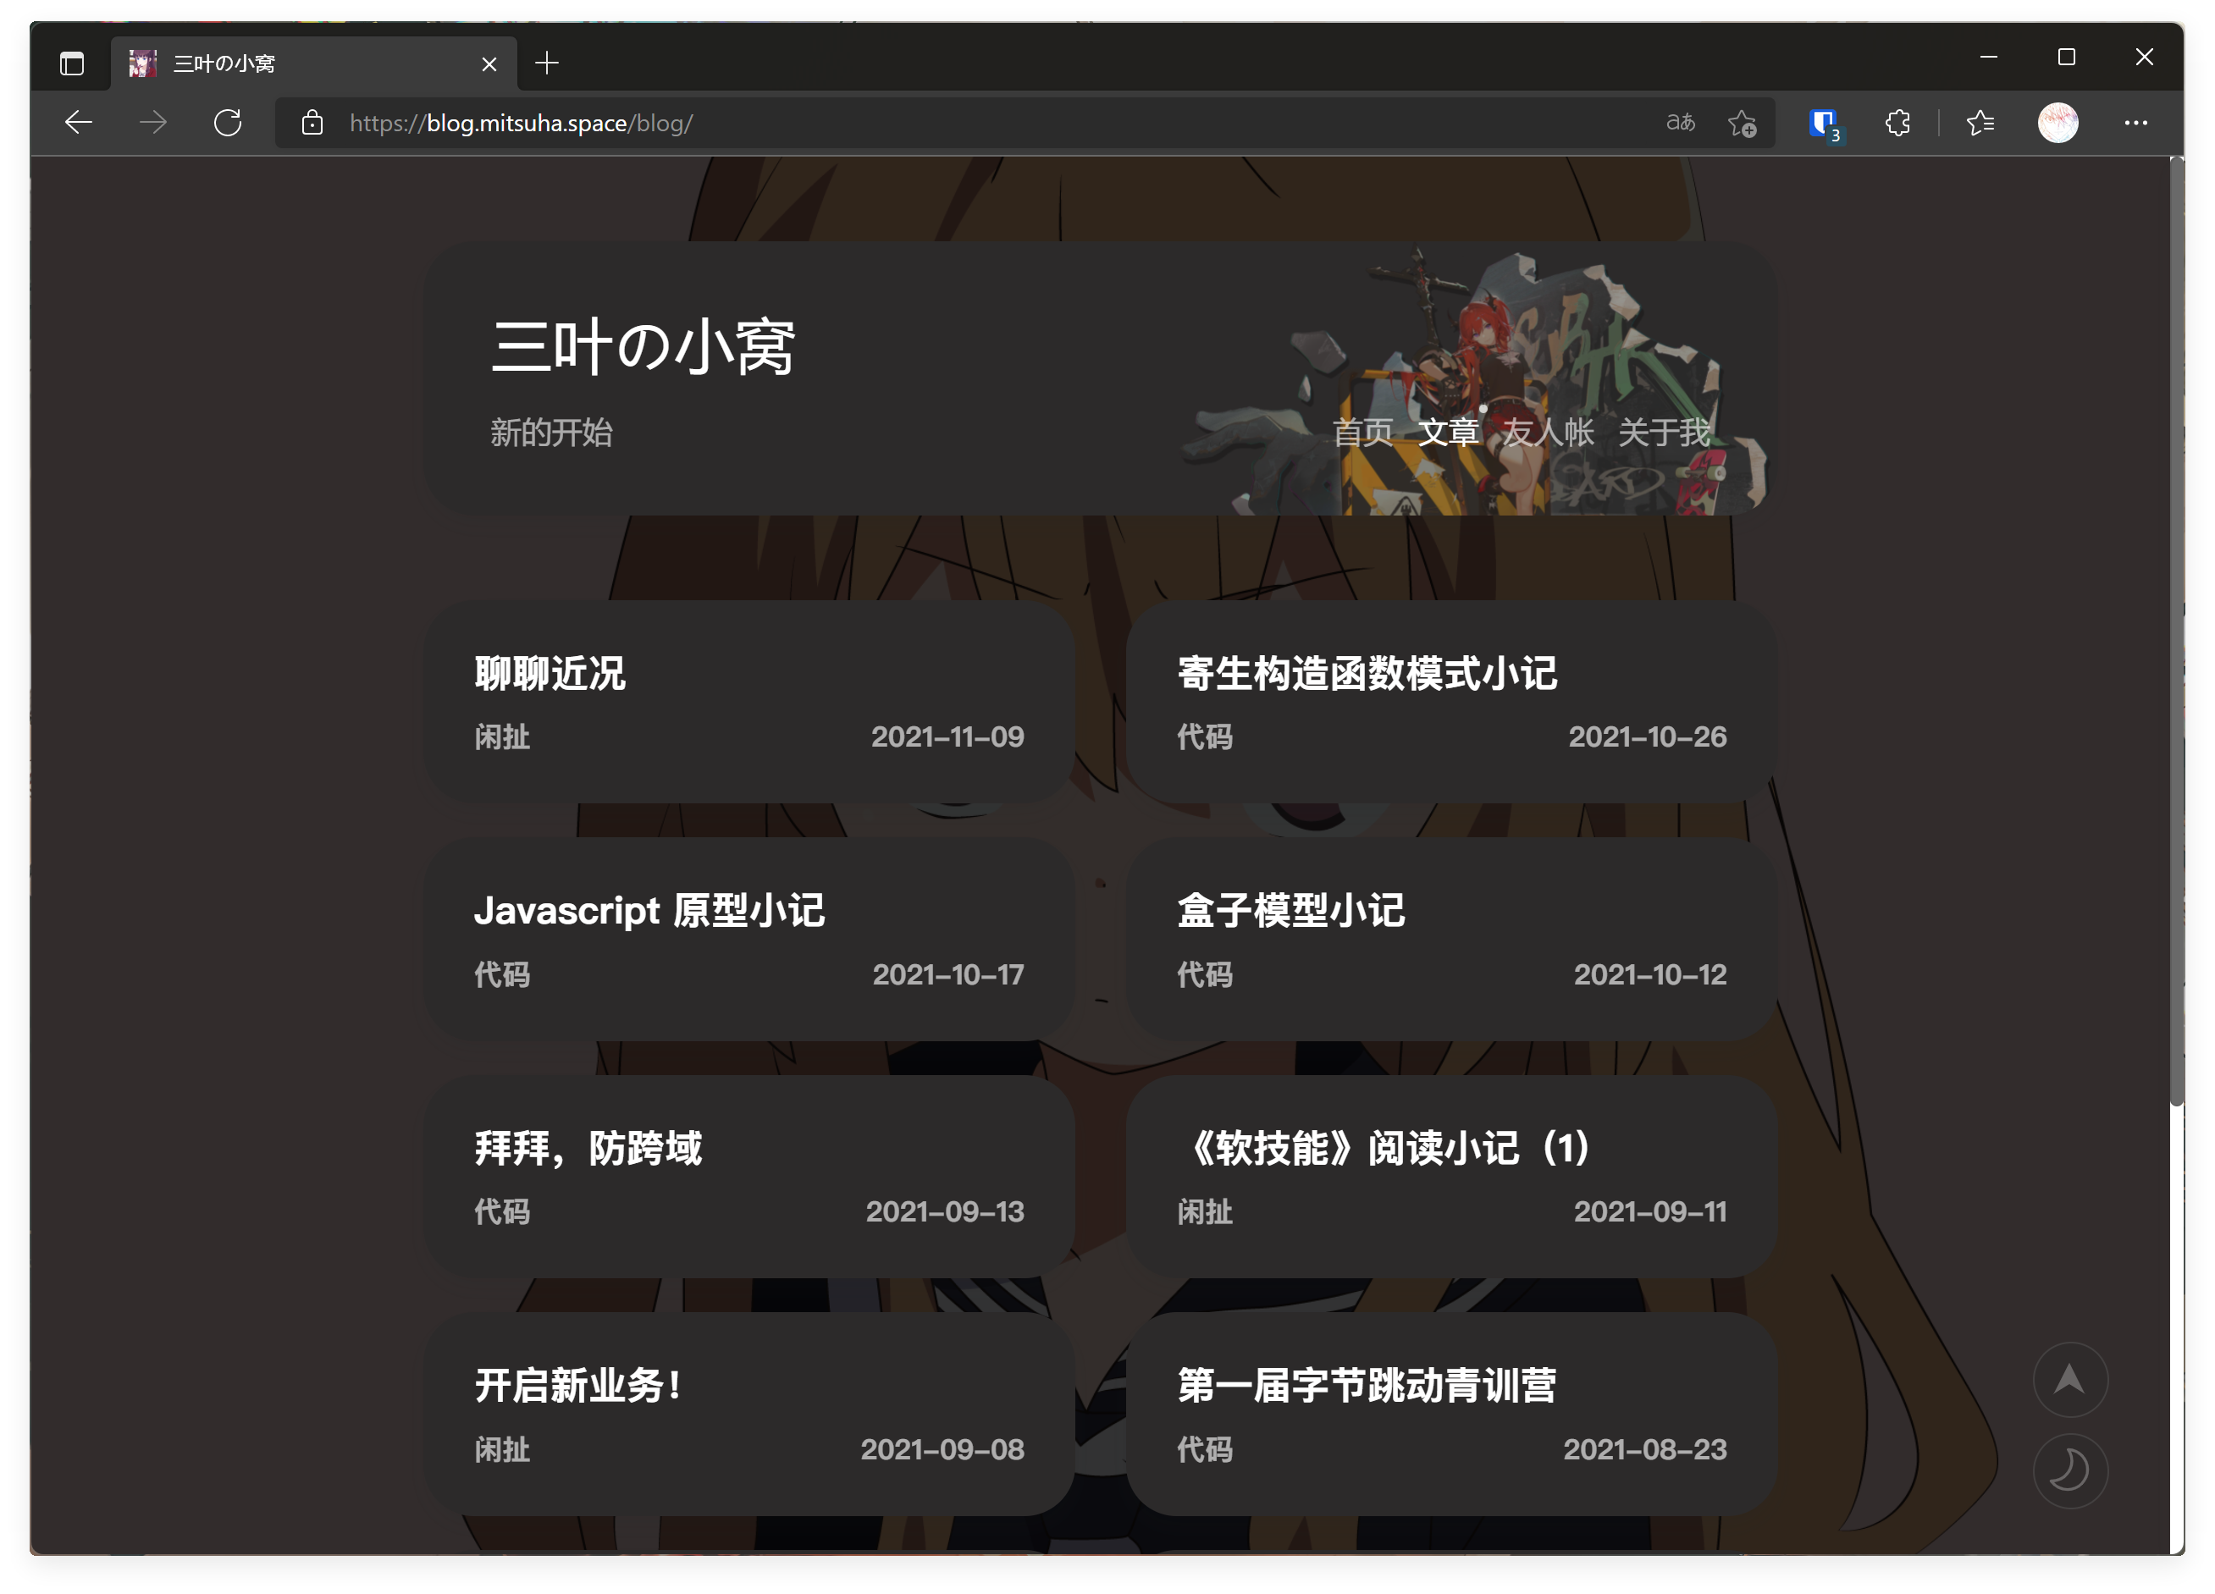Go to 首页 navigation item
The image size is (2215, 1594).
coord(1362,433)
